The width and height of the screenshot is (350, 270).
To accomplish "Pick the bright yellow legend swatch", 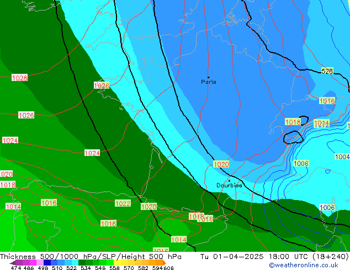I will [117, 262].
